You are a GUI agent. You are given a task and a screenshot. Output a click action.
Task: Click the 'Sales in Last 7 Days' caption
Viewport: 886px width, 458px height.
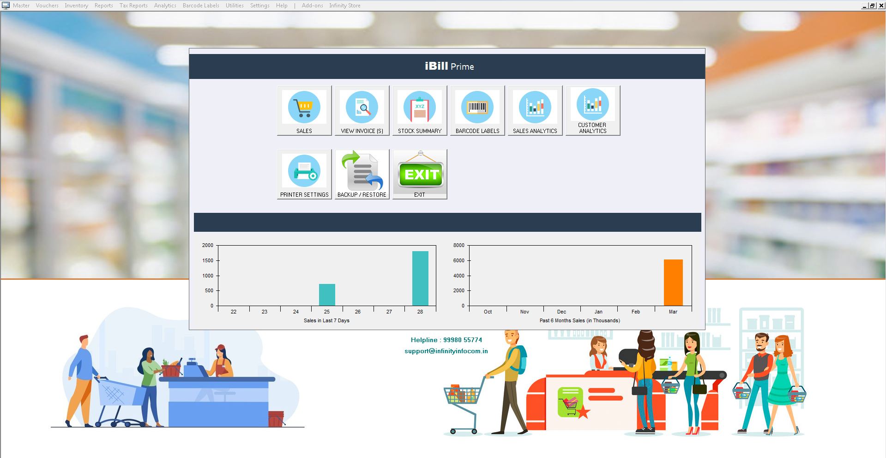(x=326, y=320)
